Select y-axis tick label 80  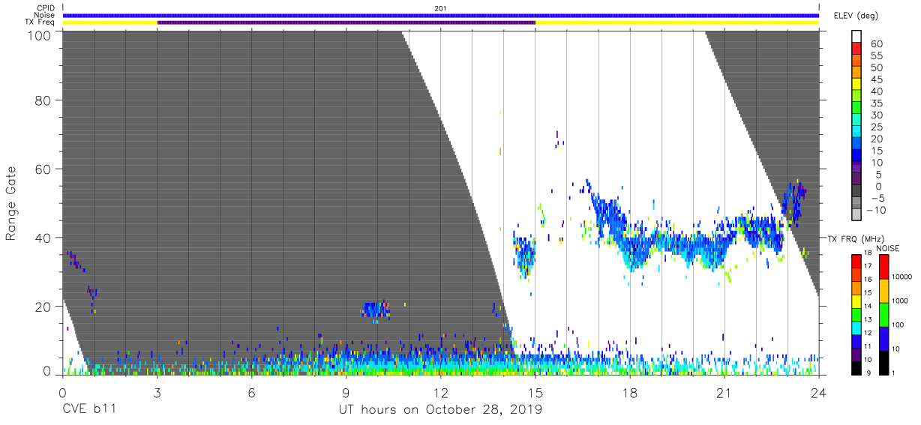tap(44, 100)
